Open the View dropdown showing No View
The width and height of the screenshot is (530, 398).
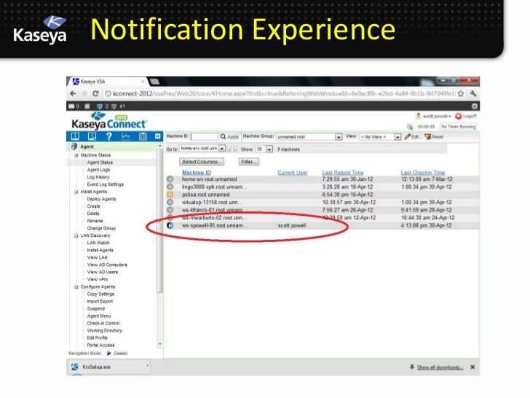point(397,137)
